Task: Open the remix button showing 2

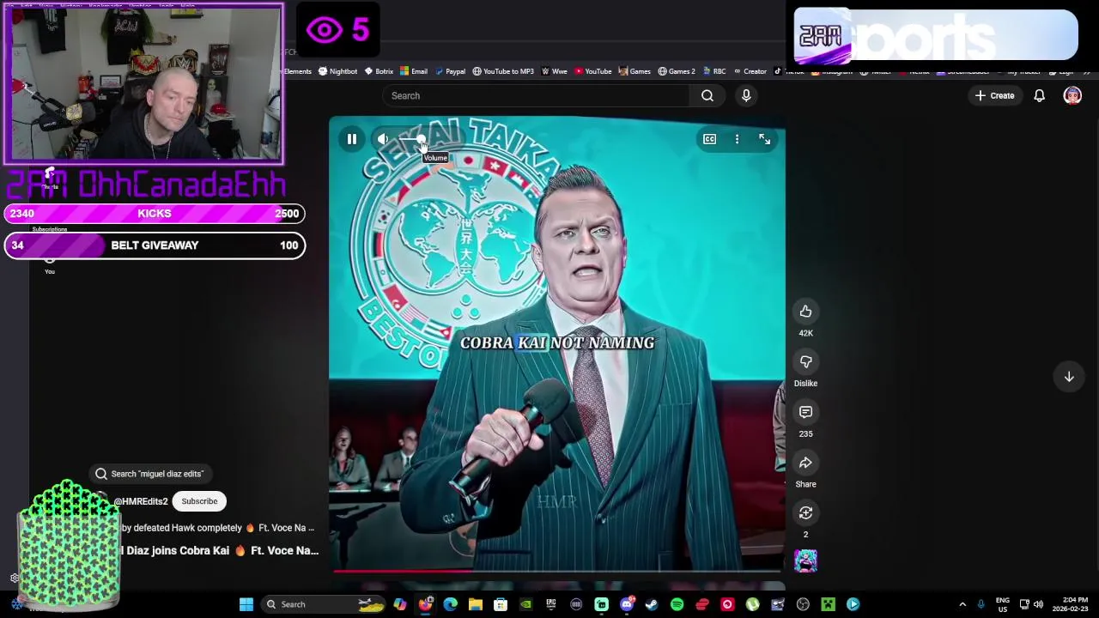Action: (805, 513)
